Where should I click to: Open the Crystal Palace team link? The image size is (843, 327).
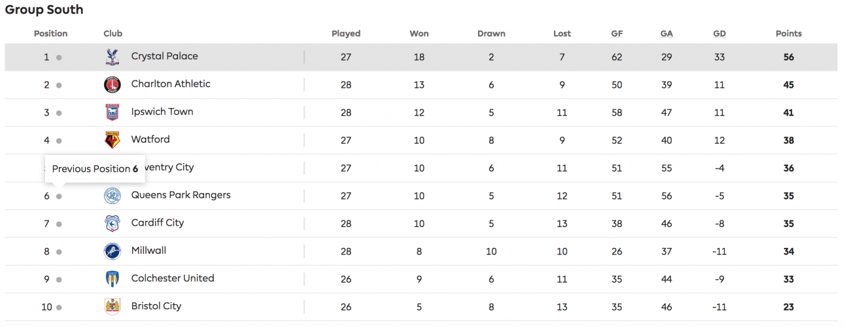coord(164,56)
